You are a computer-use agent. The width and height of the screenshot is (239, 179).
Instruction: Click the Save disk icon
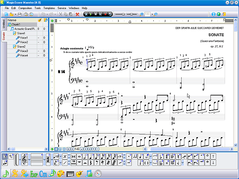tap(20, 14)
